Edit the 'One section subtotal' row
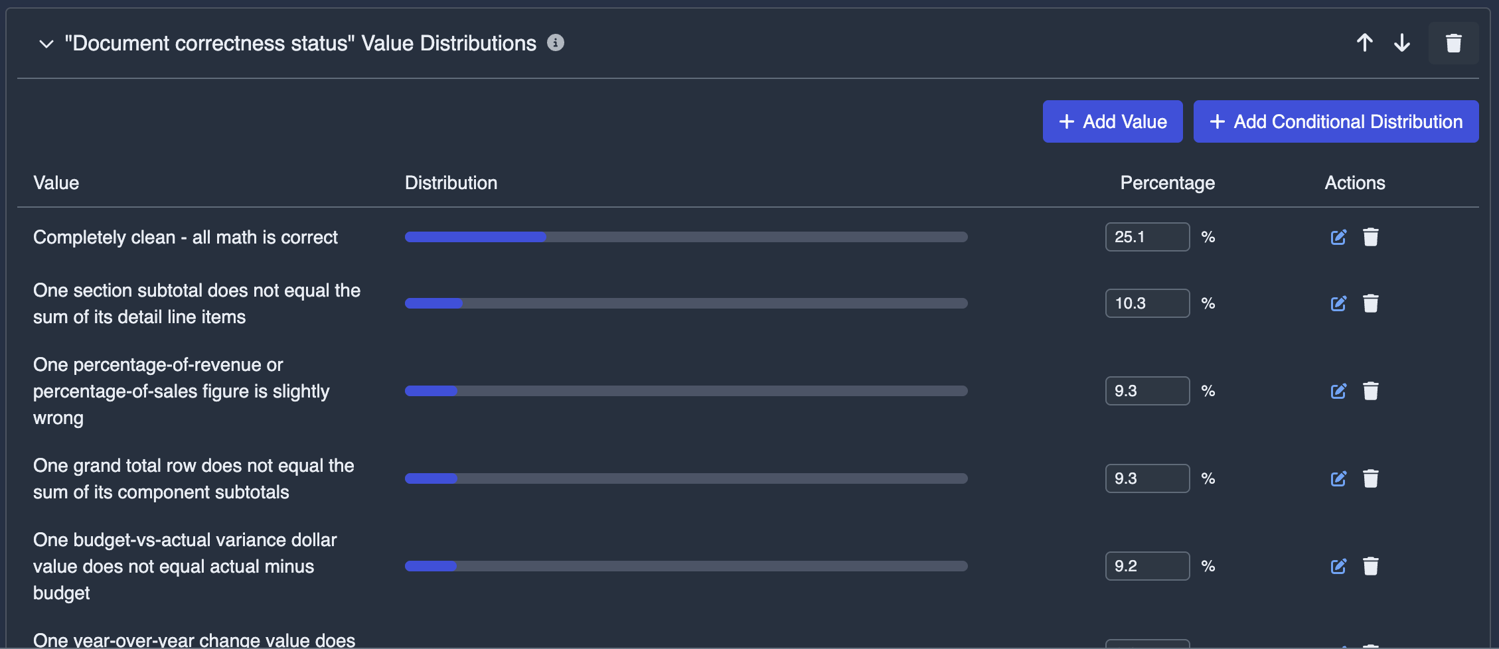This screenshot has height=649, width=1499. point(1338,303)
